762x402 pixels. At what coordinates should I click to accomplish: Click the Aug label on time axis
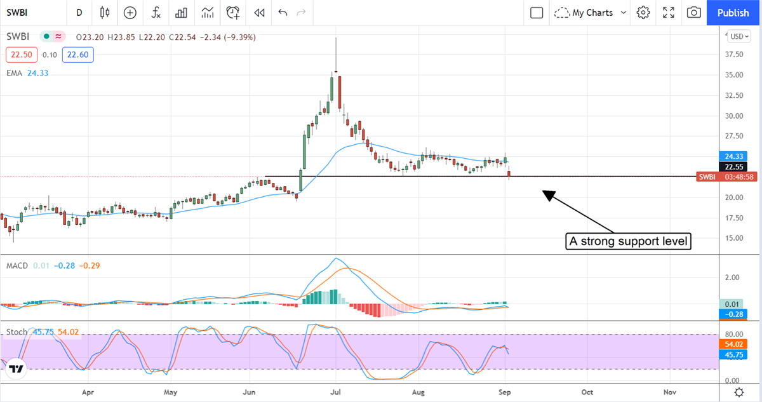418,392
